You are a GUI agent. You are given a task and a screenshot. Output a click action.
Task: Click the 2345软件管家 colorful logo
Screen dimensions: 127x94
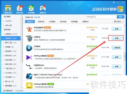click(x=120, y=9)
